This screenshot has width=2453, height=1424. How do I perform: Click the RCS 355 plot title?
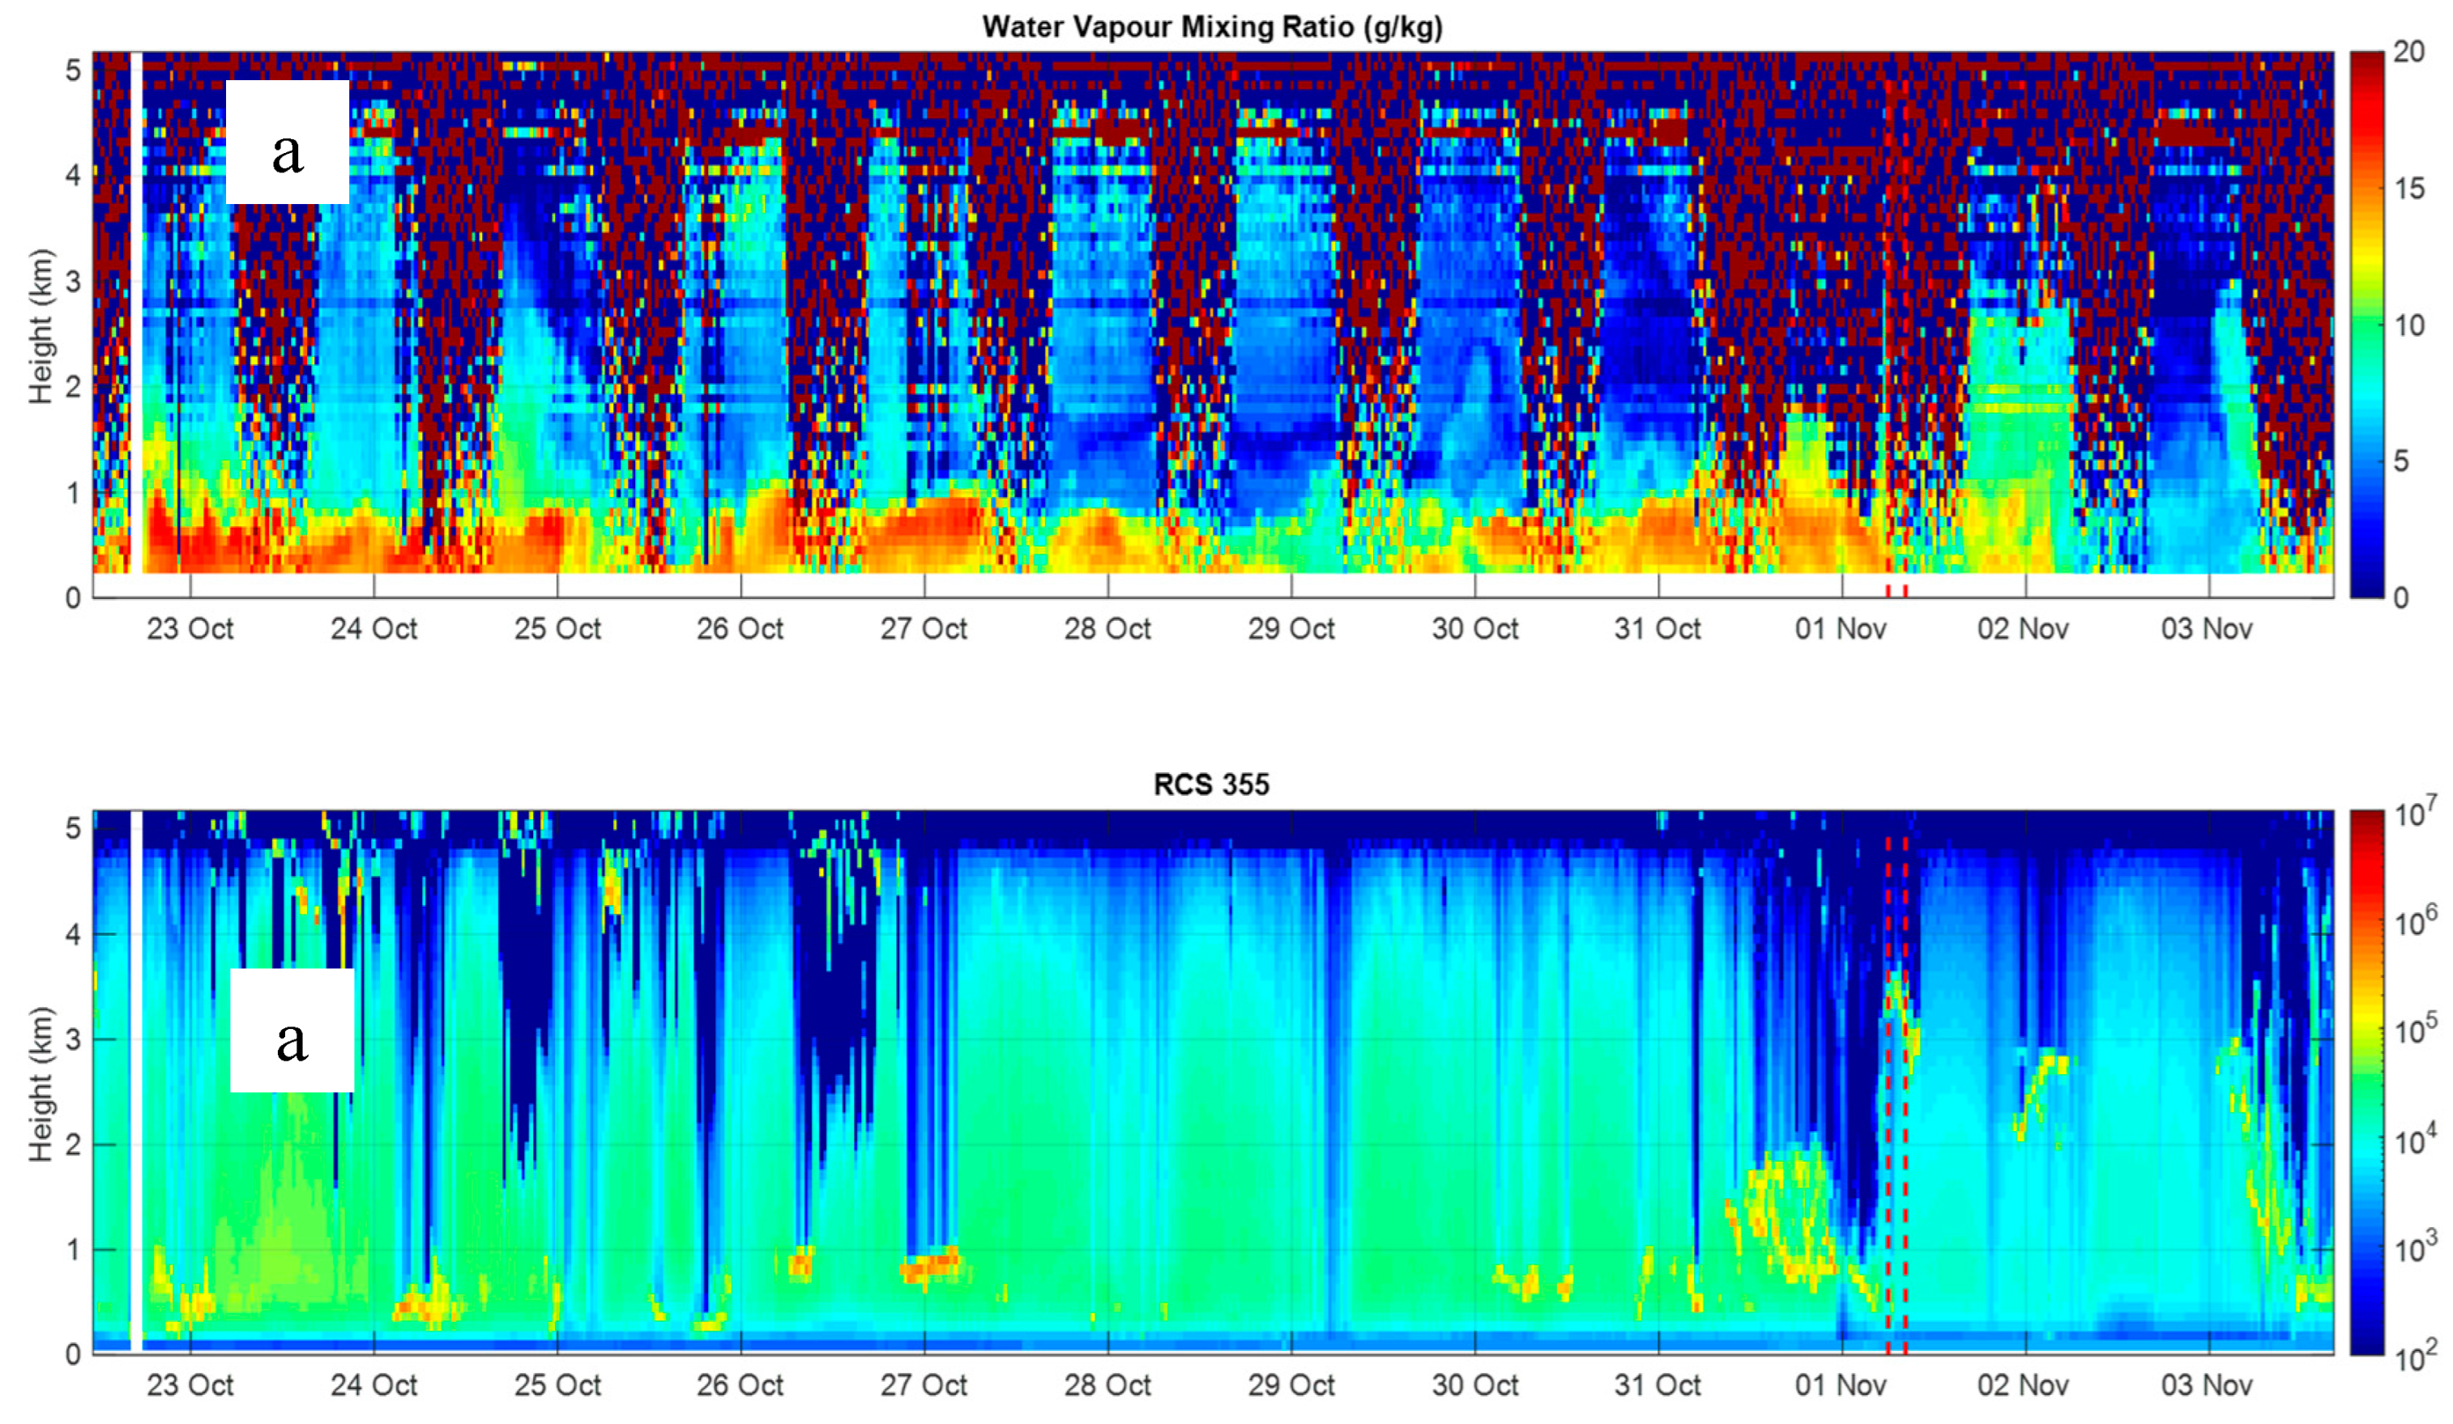(1212, 784)
